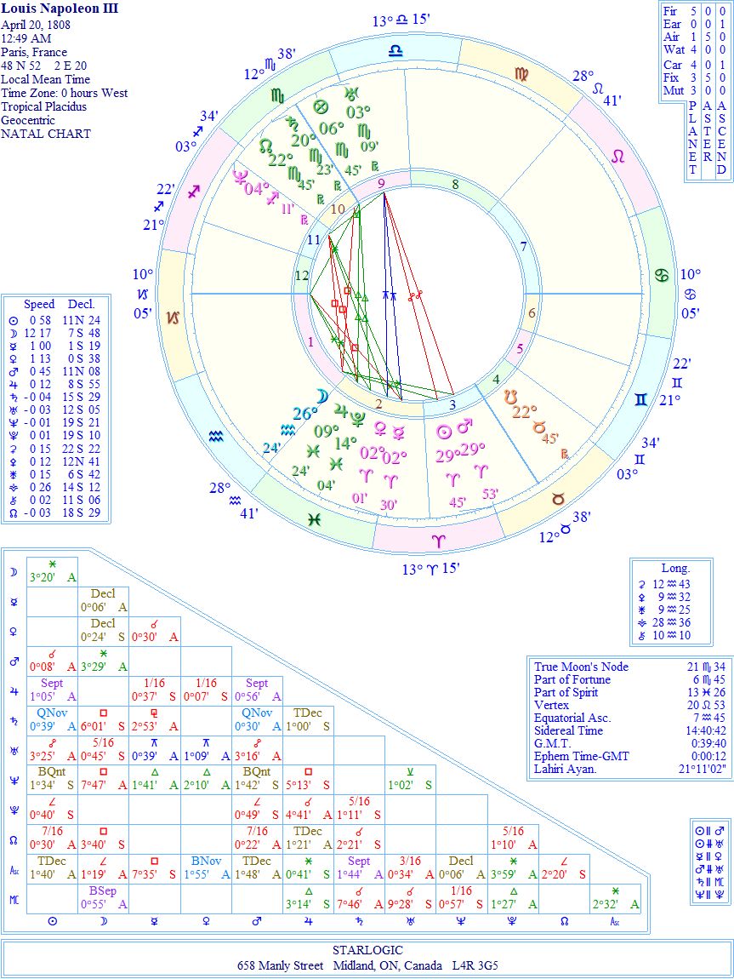Click the Sun glyph at 29° Aries
Screen dimensions: 734x979
[x=443, y=430]
